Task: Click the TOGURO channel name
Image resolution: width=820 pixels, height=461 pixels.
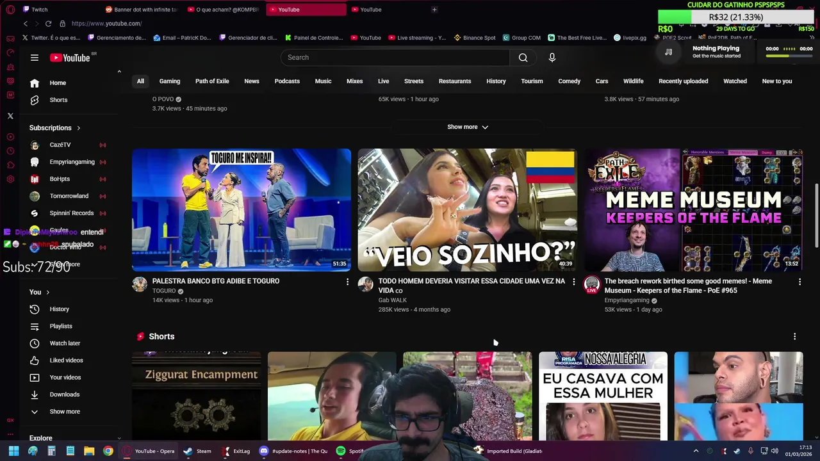Action: point(164,291)
